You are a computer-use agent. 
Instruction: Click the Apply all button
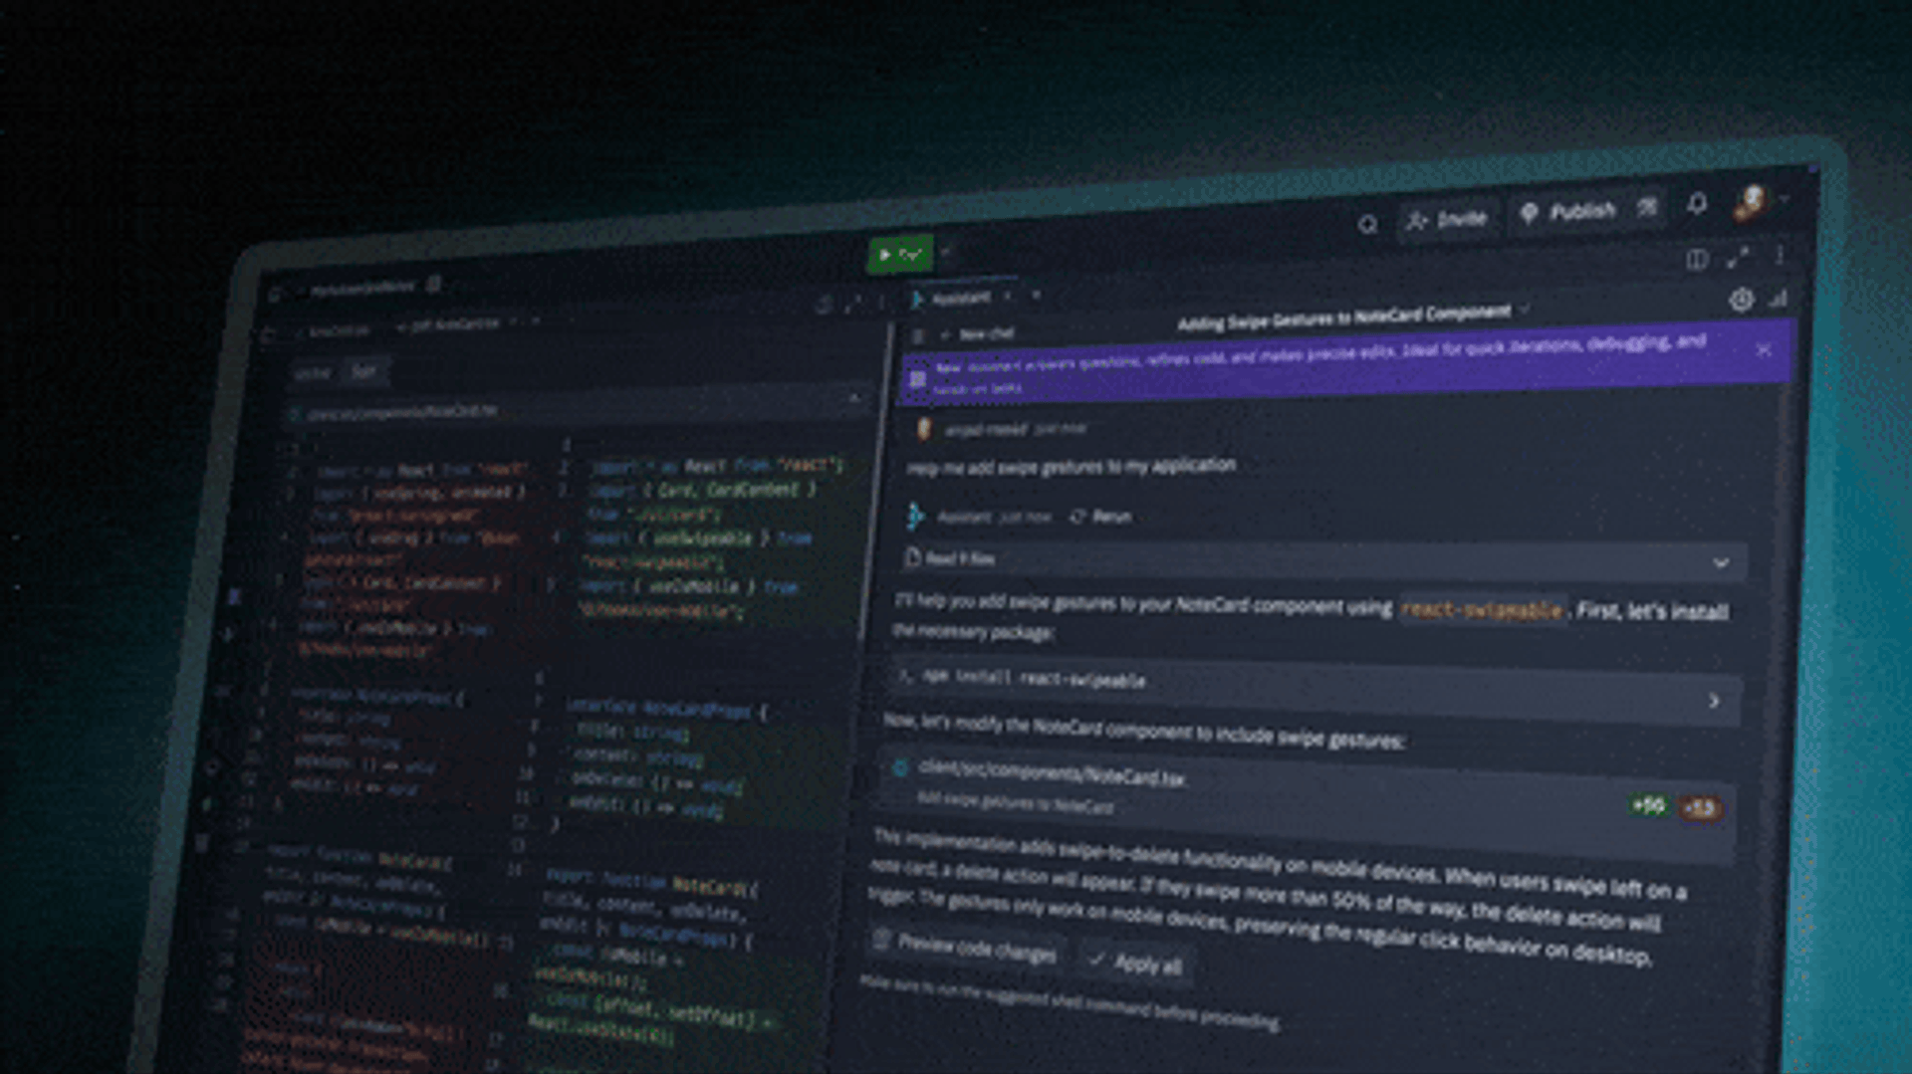tap(1135, 962)
